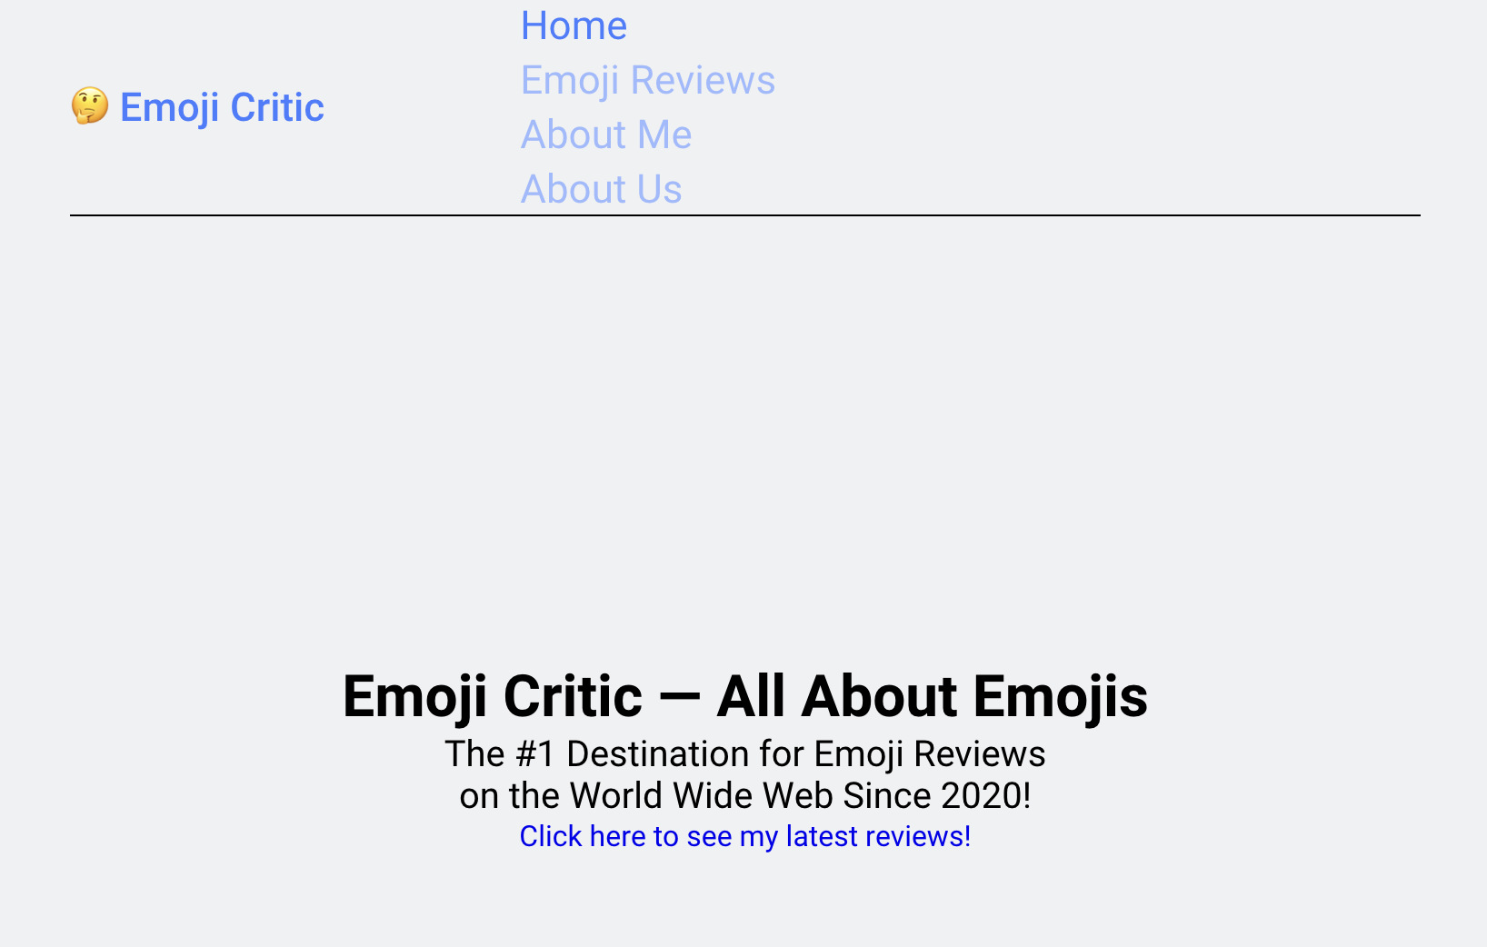Click the 'World Wide Web Since 2020!' text
The height and width of the screenshot is (947, 1487).
[x=800, y=796]
